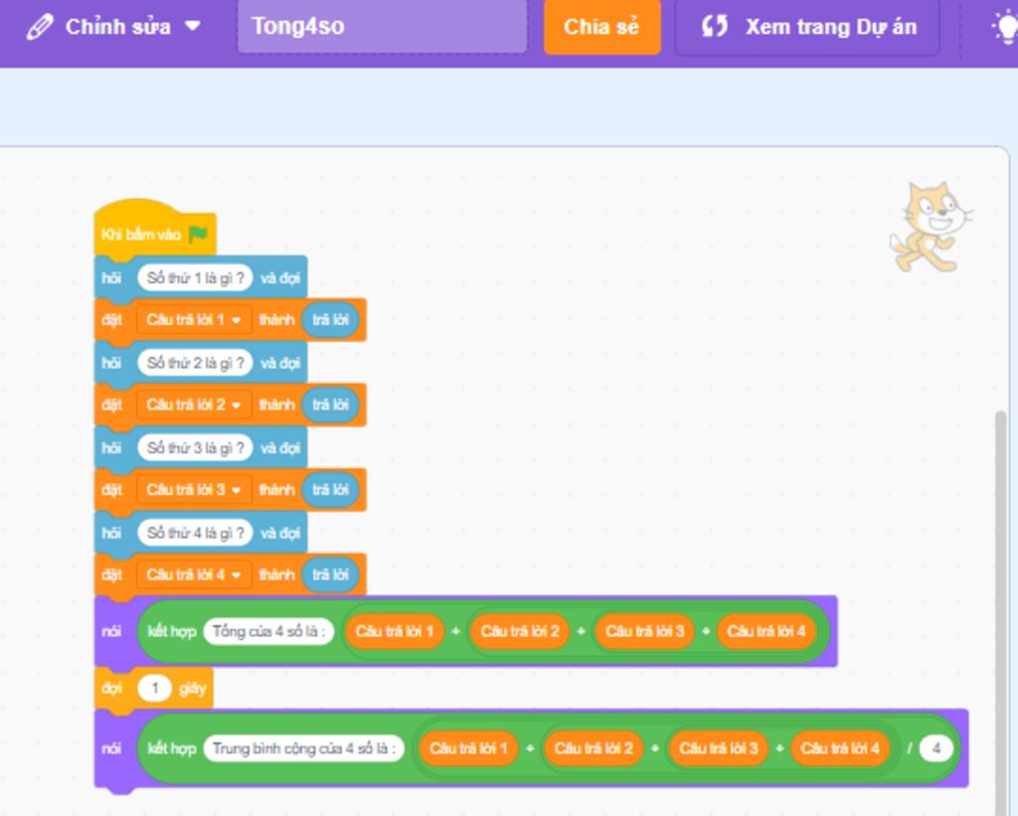This screenshot has height=816, width=1018.
Task: Edit text Trung bình cộng của 4 số là :
Action: click(304, 748)
